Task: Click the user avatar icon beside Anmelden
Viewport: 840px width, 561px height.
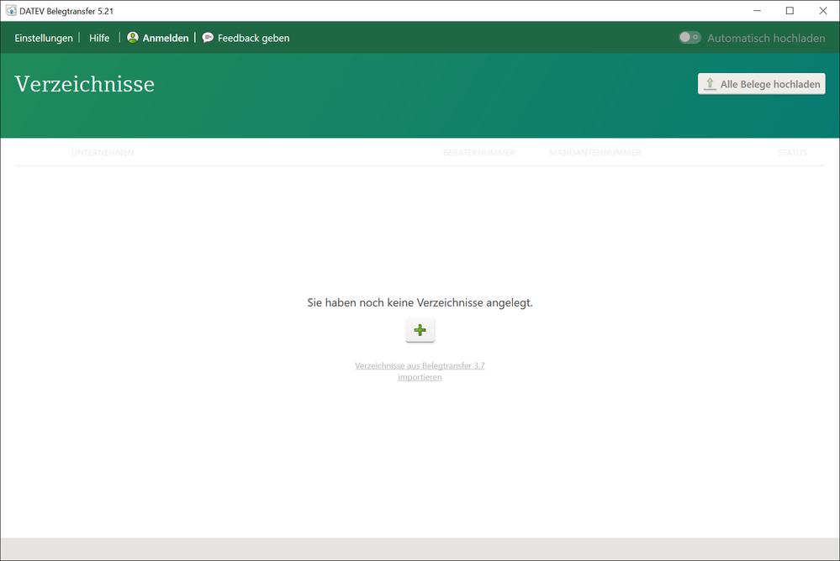Action: coord(133,38)
